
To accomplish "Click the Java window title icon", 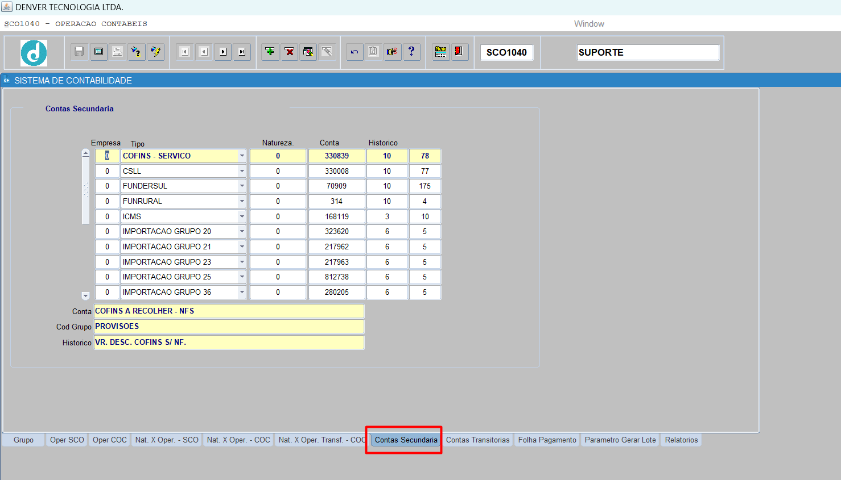I will (7, 7).
